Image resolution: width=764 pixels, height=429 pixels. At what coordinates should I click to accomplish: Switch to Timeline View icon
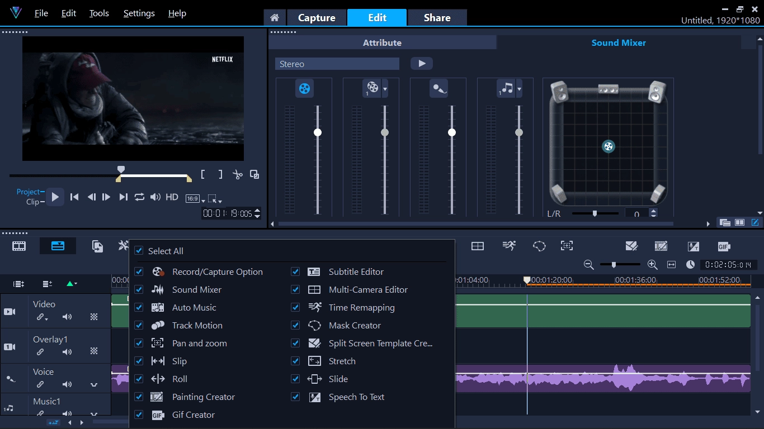pos(58,246)
